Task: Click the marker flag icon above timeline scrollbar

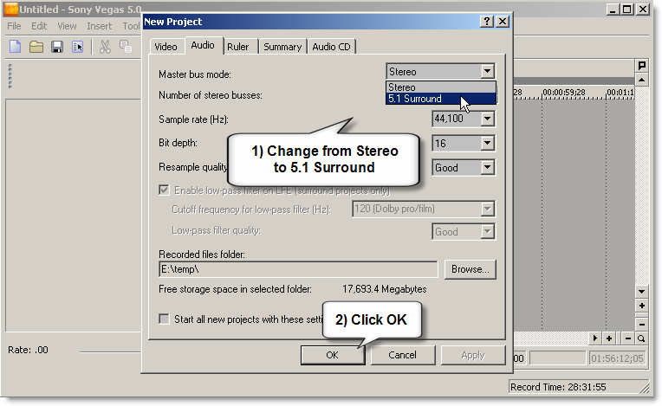Action: click(642, 65)
